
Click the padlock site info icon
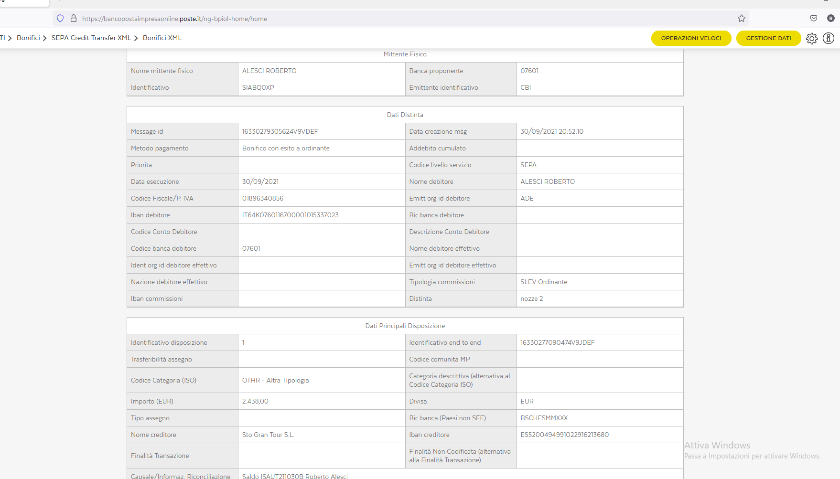[74, 19]
